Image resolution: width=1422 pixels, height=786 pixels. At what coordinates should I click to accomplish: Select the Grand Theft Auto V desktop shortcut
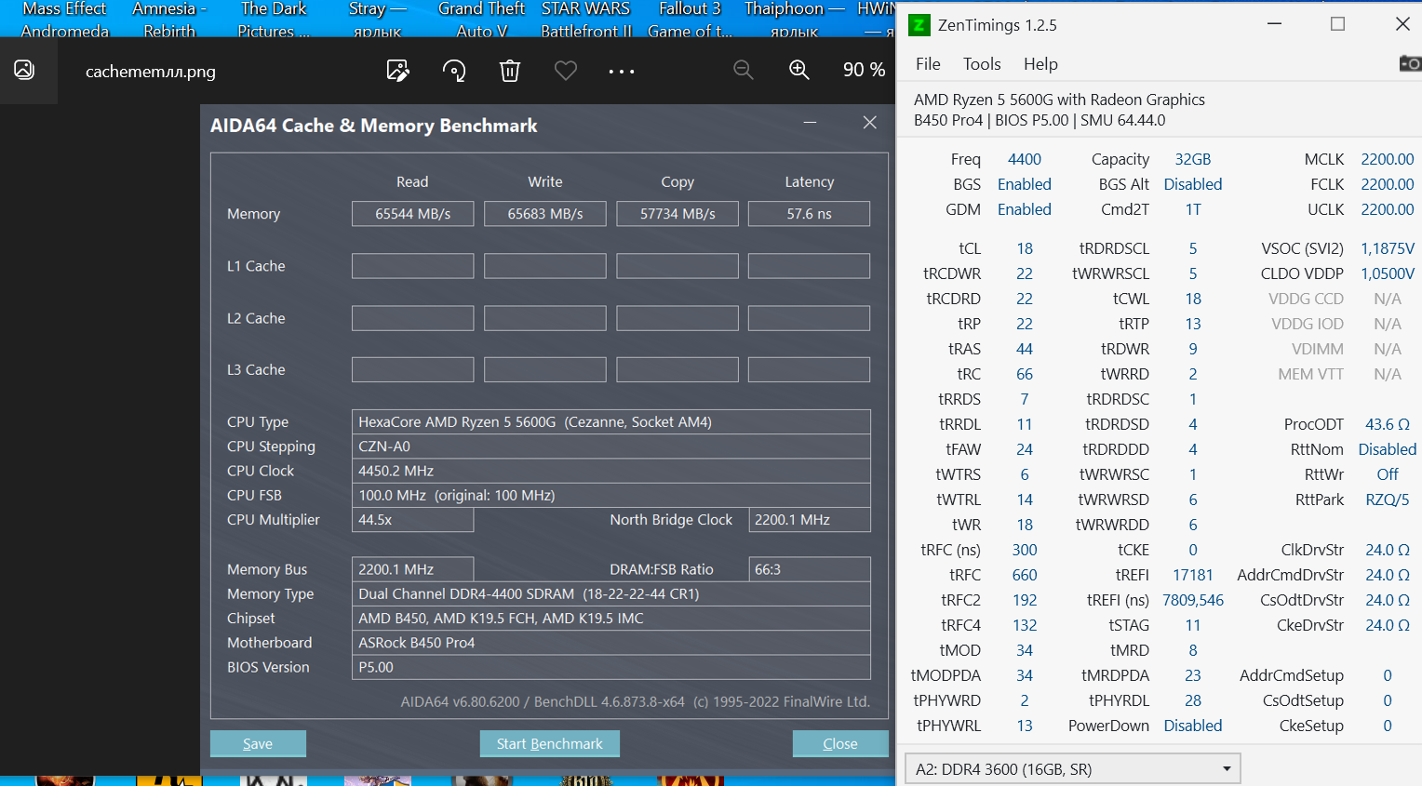pos(482,20)
